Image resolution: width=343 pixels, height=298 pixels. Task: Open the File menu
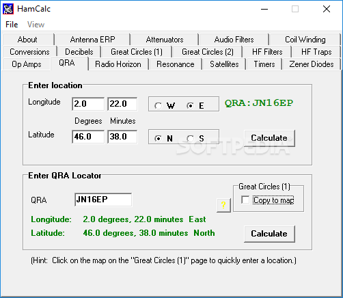coord(12,25)
